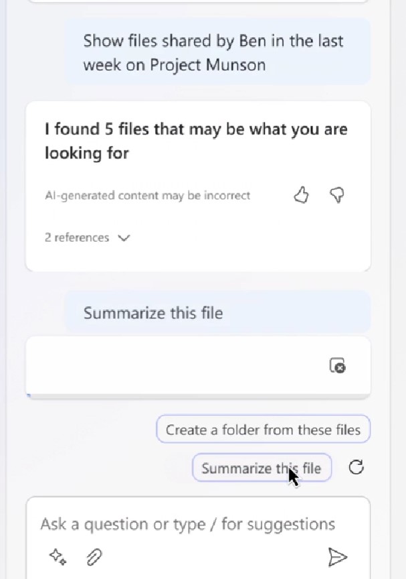Click the paperclip attach icon
The width and height of the screenshot is (406, 579).
[x=94, y=556]
